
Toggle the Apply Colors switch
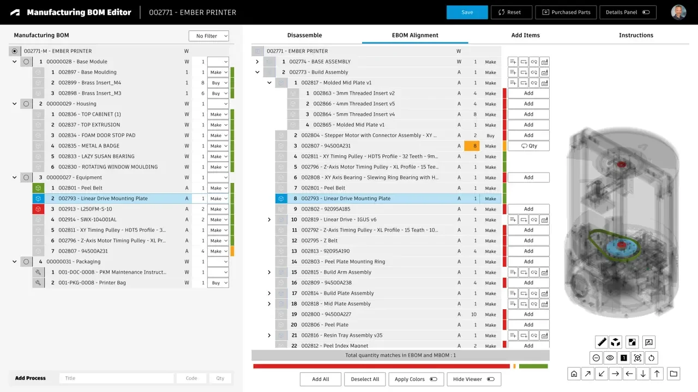(x=433, y=379)
